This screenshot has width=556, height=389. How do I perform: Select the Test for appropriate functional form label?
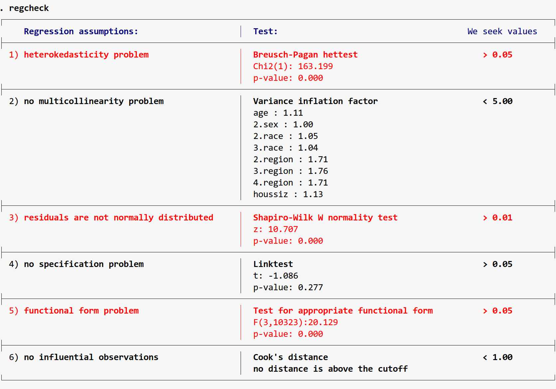click(343, 311)
